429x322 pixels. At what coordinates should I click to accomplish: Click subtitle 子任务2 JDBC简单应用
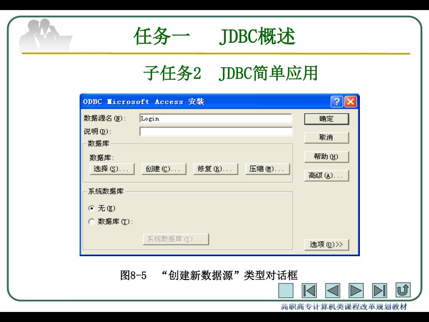click(x=230, y=73)
